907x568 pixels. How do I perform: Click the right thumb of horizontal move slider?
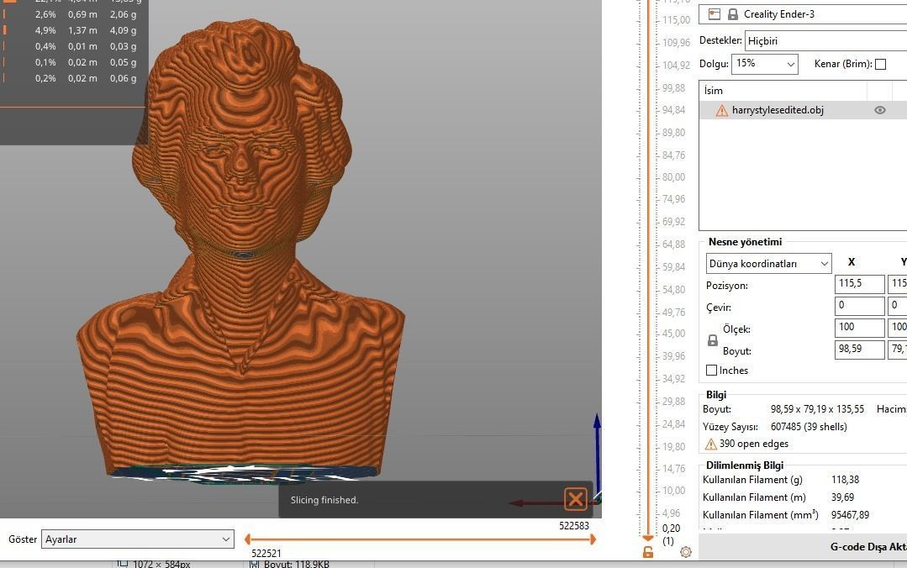coord(593,539)
